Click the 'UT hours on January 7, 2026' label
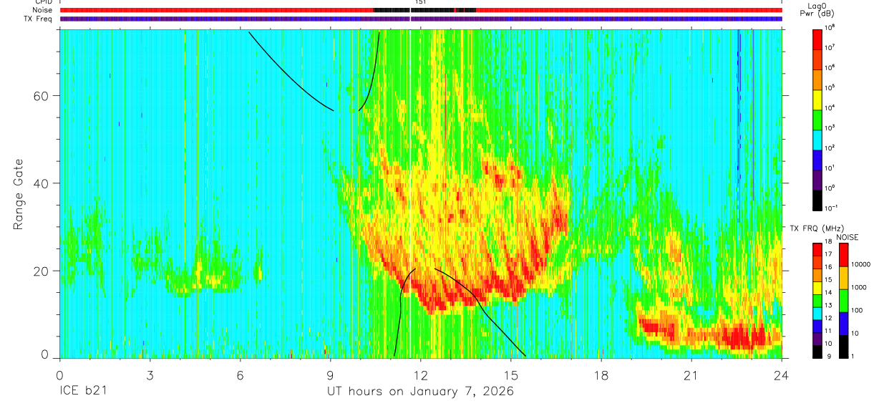 420,392
